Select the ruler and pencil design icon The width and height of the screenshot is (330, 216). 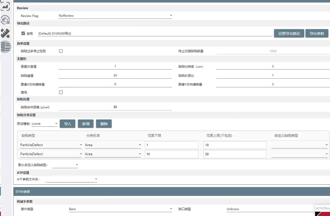tap(5, 33)
